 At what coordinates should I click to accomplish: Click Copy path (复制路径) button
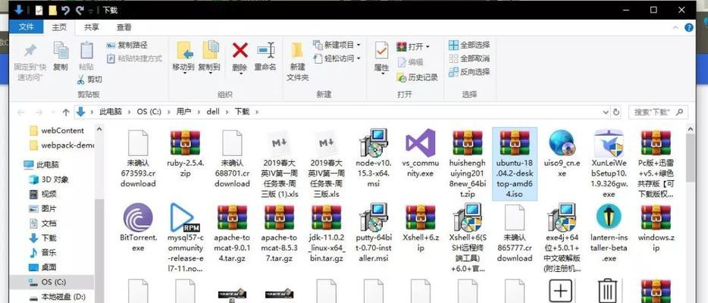(127, 45)
